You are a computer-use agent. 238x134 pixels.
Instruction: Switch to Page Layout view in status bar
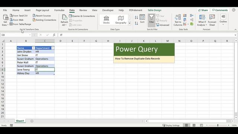click(x=194, y=125)
